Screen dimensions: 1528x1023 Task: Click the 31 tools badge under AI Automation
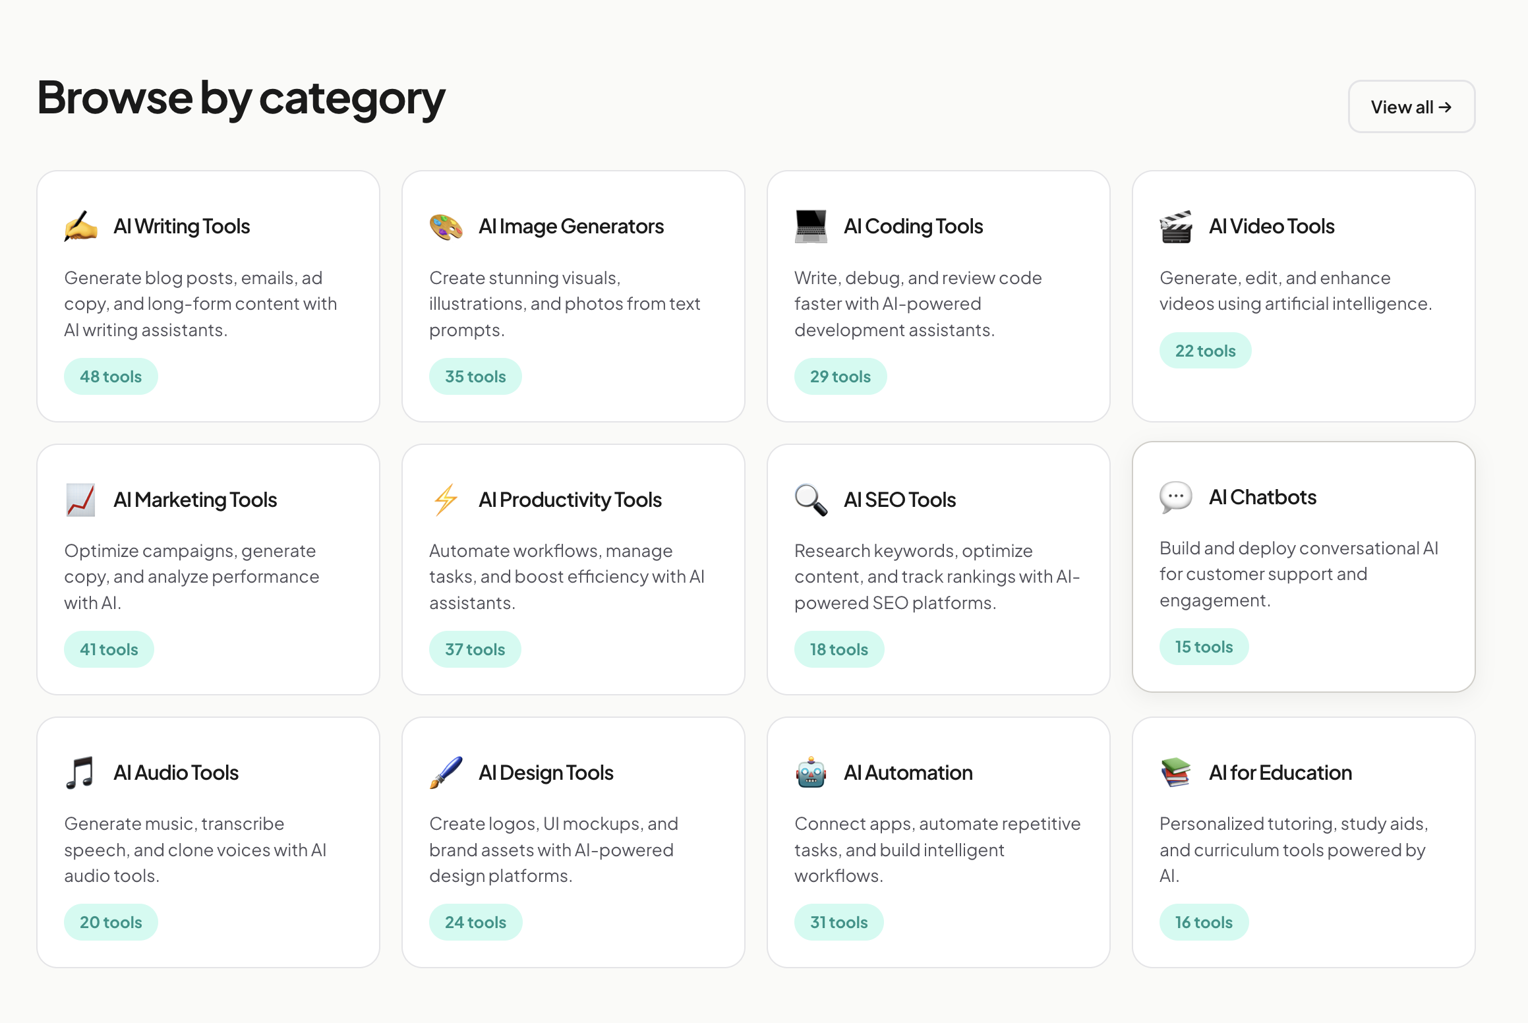(x=838, y=921)
